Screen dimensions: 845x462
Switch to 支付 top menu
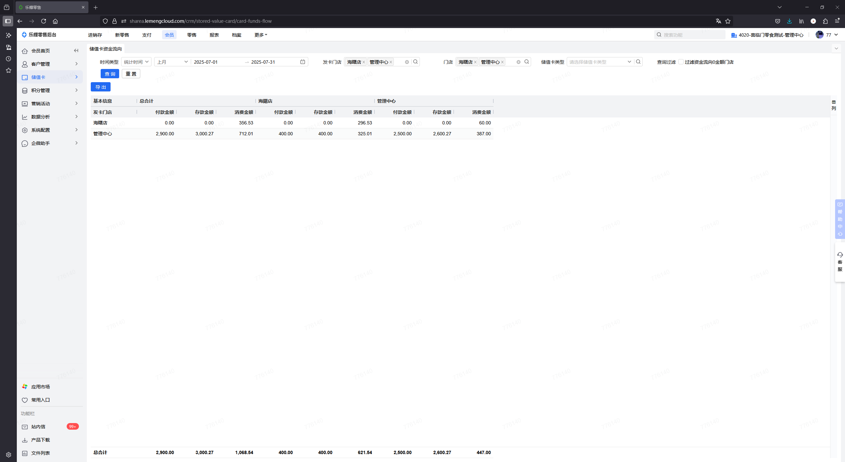(x=147, y=35)
